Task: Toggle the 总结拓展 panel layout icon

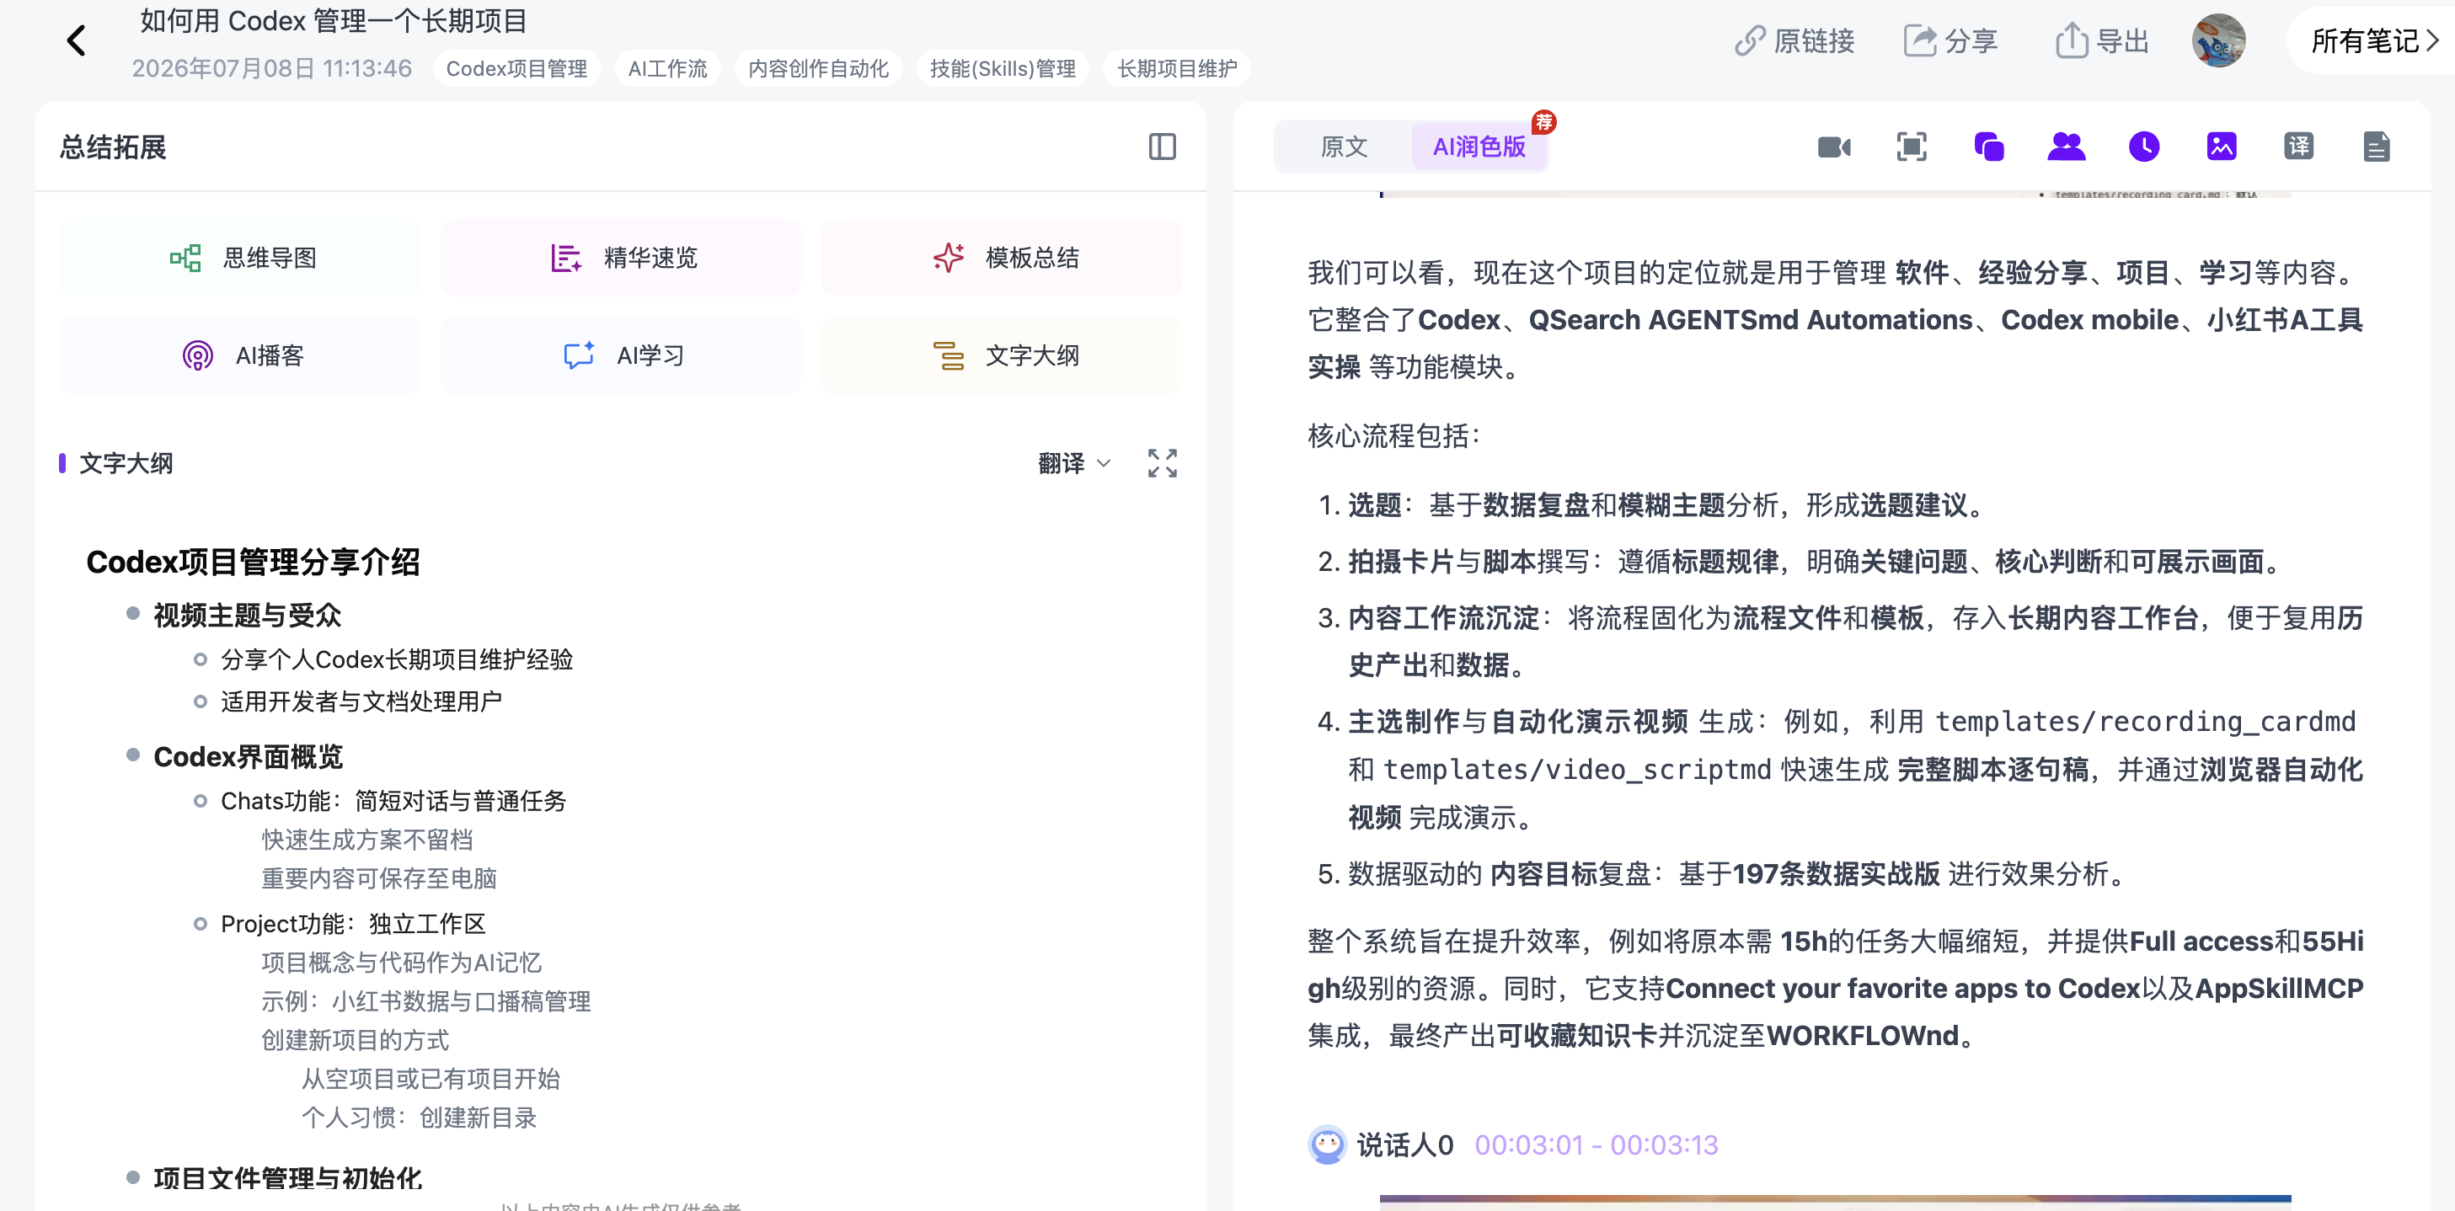Action: pyautogui.click(x=1162, y=147)
